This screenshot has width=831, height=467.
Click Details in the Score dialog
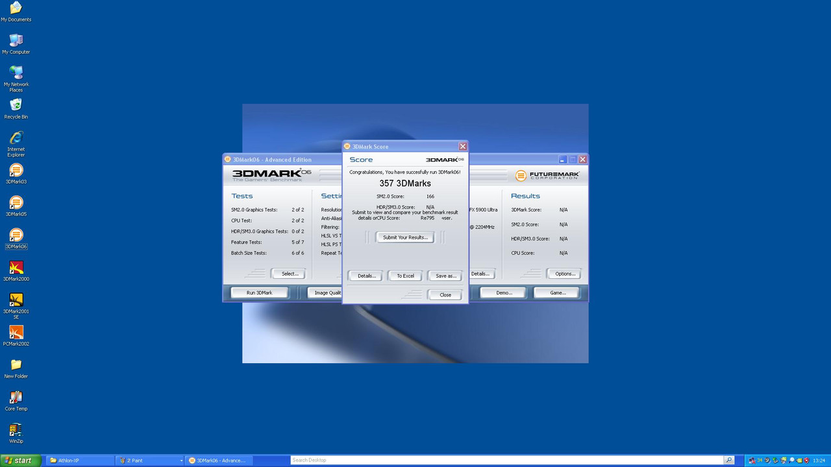coord(366,276)
